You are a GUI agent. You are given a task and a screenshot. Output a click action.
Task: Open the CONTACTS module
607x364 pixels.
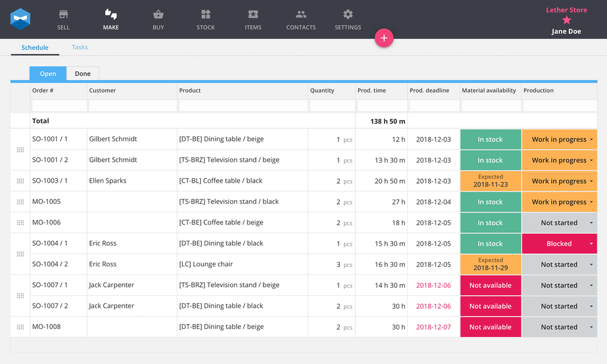pos(300,19)
